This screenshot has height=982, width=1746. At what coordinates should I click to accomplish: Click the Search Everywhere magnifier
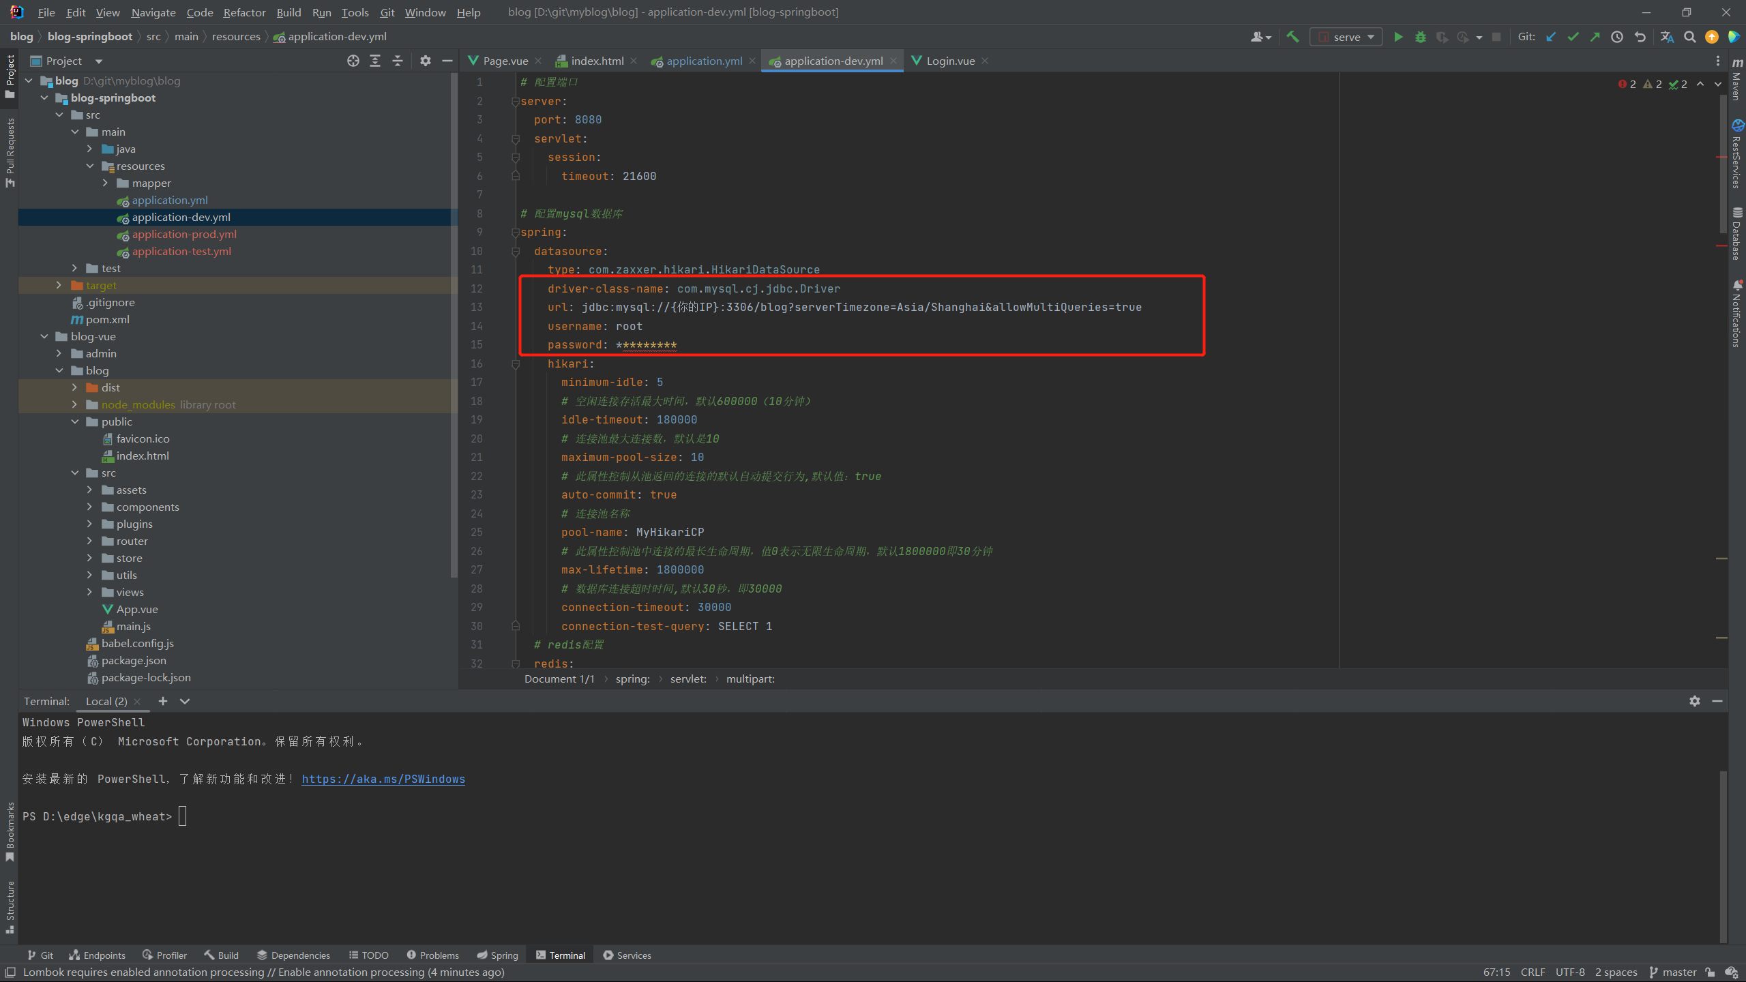pos(1689,37)
